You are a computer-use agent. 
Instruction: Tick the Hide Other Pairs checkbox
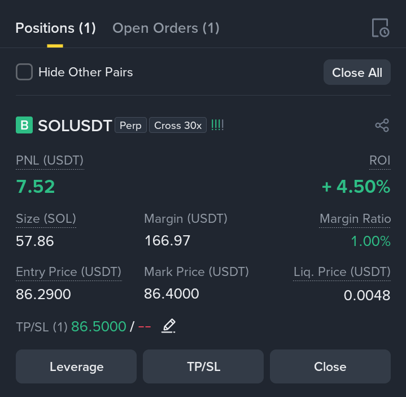tap(24, 72)
